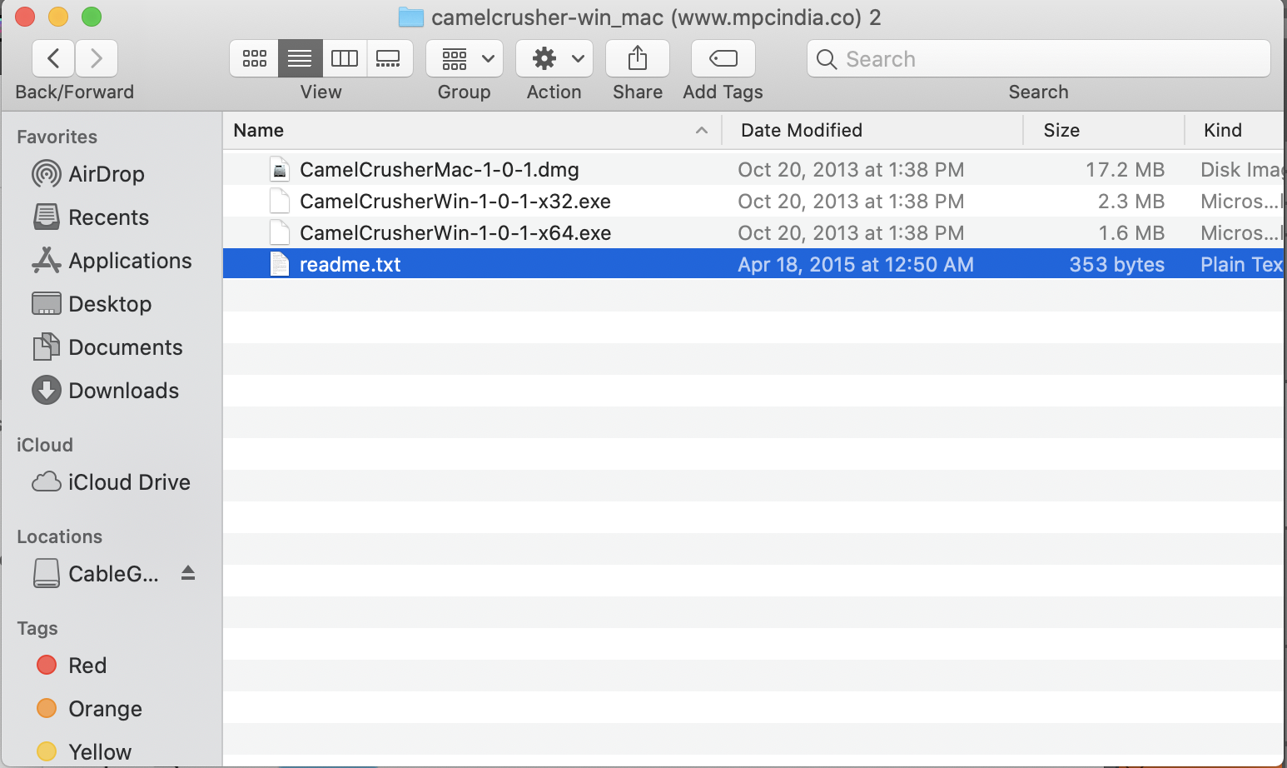1287x768 pixels.
Task: Focus the Search field
Action: (x=1039, y=59)
